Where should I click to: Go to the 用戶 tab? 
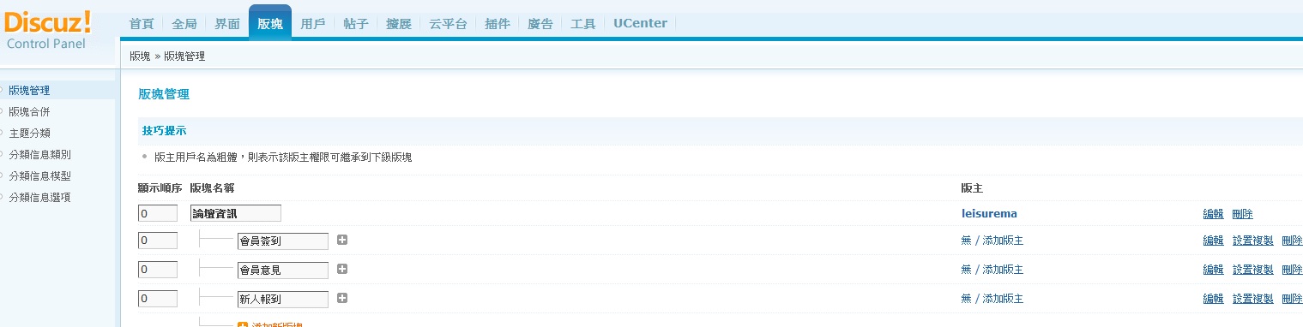313,24
